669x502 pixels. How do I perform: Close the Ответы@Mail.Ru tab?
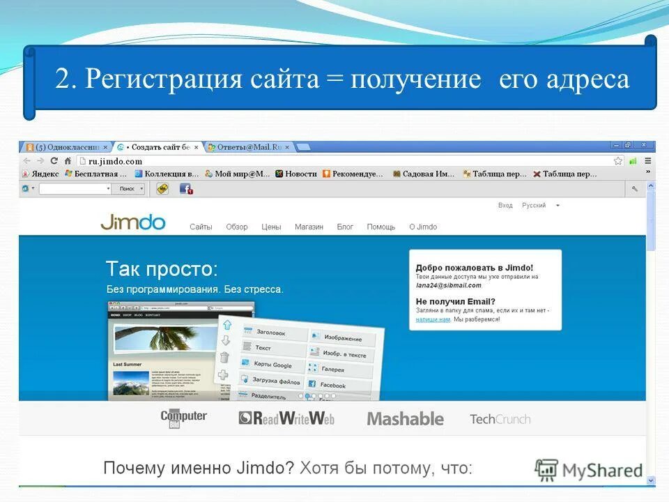point(287,147)
